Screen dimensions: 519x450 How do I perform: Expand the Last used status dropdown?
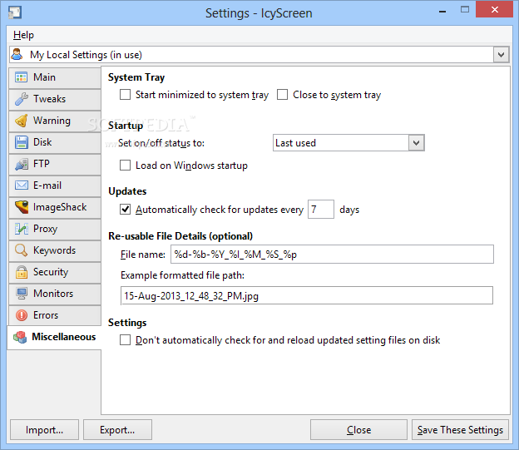[x=417, y=143]
